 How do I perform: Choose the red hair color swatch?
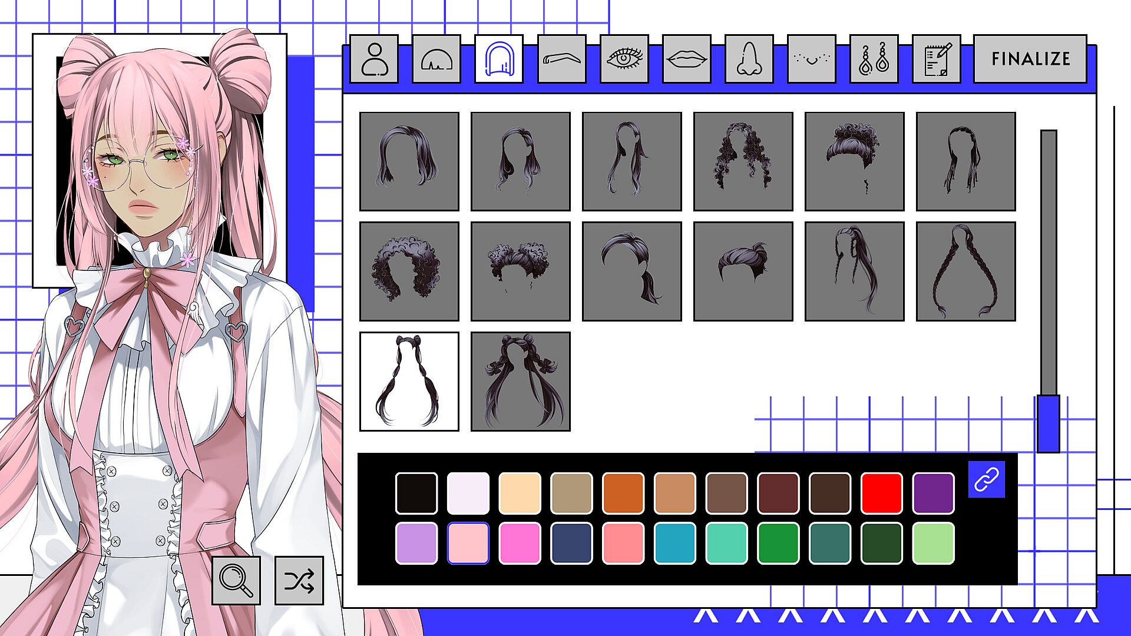pyautogui.click(x=881, y=493)
